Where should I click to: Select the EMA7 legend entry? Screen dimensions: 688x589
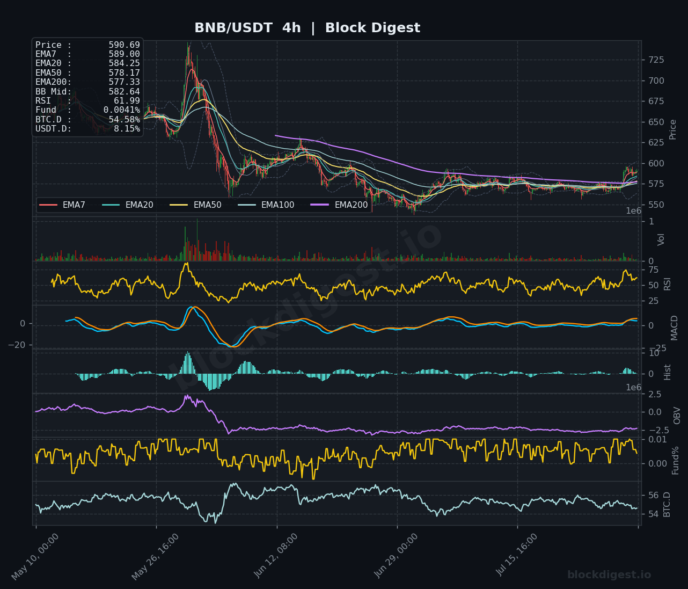62,205
